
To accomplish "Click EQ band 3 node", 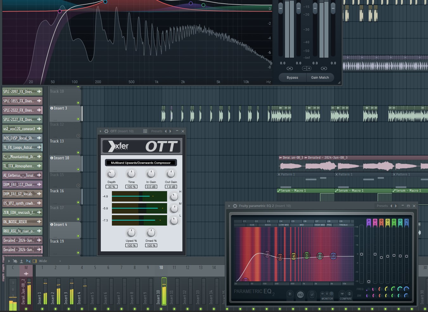I will (x=280, y=257).
